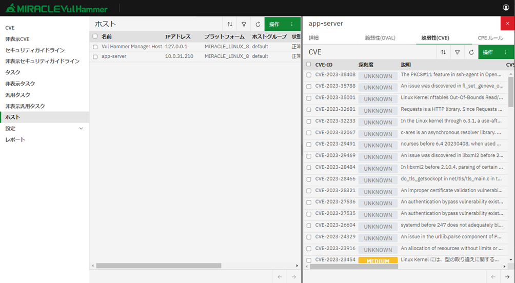The image size is (515, 283).
Task: Switch to the CPE ルール tab
Action: pos(490,38)
